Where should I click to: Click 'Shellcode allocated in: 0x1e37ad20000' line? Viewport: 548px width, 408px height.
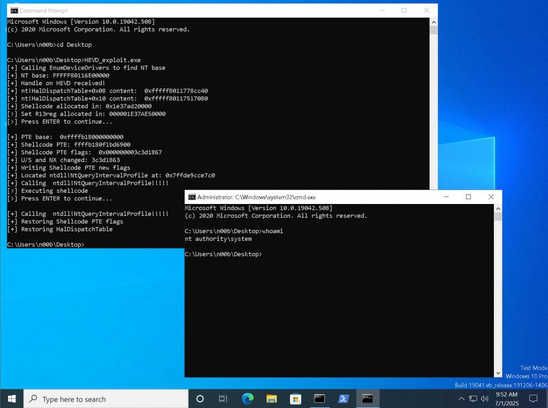[x=79, y=106]
